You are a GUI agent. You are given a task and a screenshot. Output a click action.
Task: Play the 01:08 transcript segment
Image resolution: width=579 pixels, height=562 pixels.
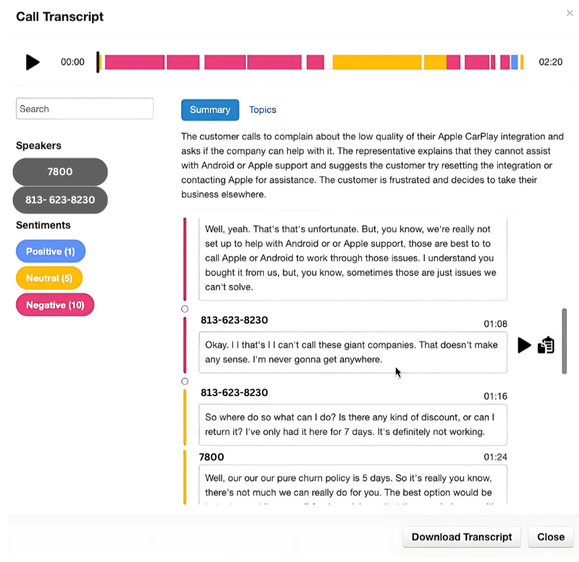[524, 346]
